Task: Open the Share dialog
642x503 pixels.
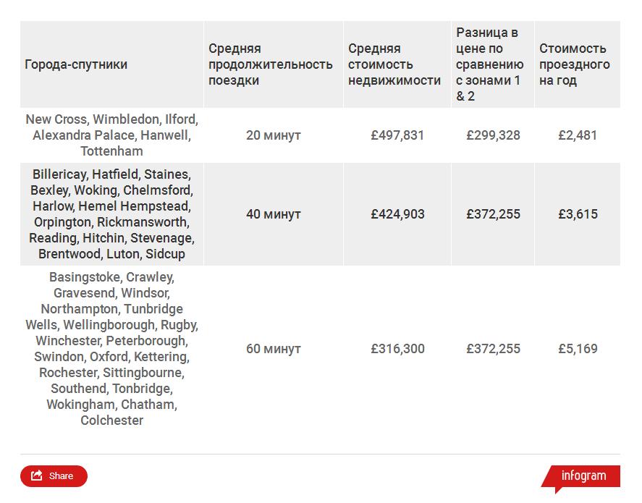Action: (54, 476)
